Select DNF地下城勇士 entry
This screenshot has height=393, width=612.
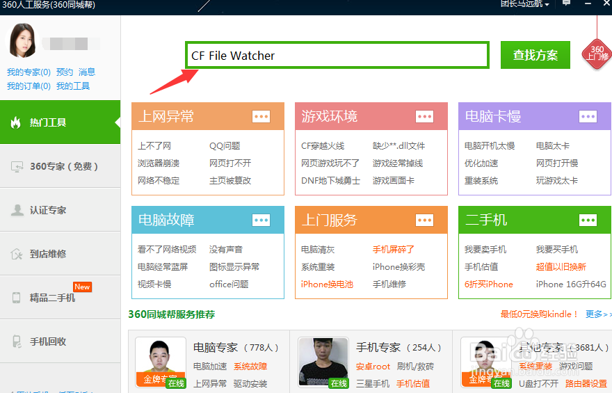pyautogui.click(x=330, y=181)
